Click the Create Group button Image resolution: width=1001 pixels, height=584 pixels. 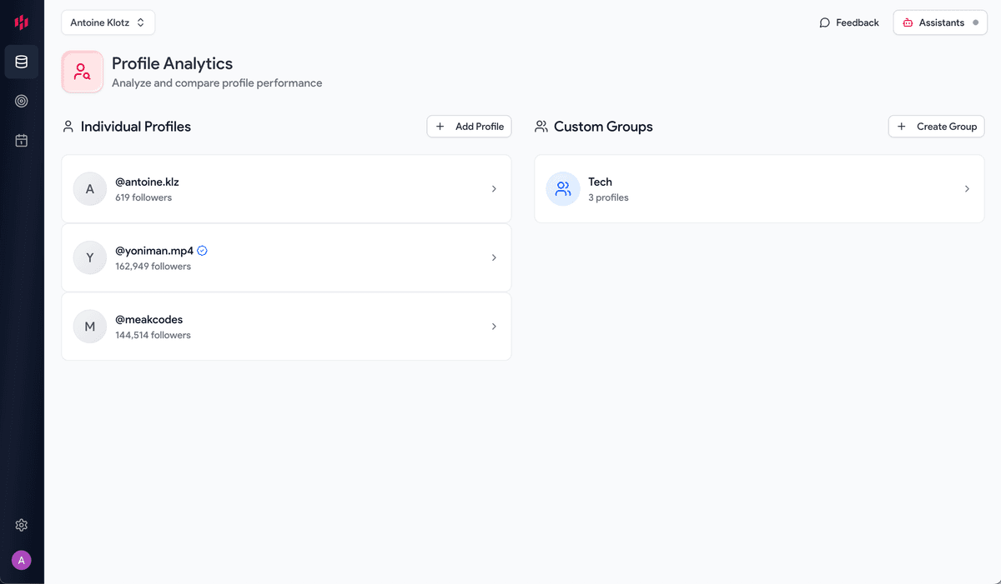click(x=936, y=127)
